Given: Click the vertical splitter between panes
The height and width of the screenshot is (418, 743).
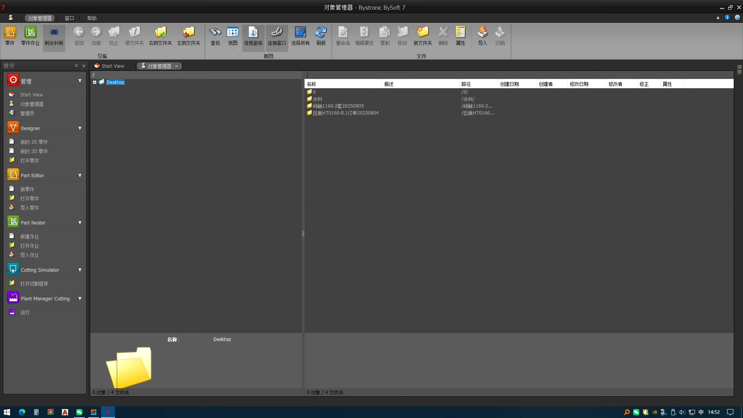Looking at the screenshot, I should click(x=303, y=233).
